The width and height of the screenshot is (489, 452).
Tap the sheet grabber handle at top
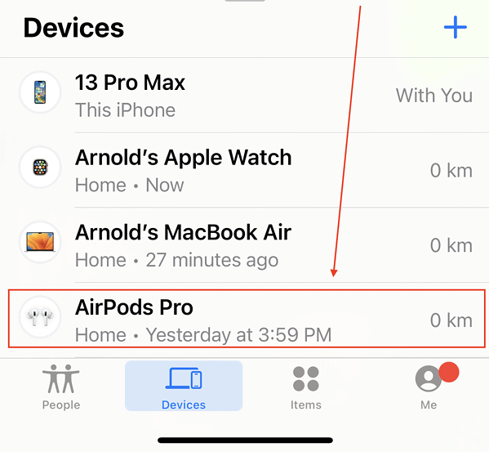point(245,1)
